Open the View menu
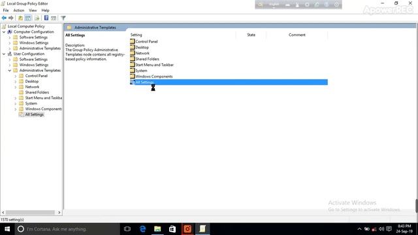This screenshot has height=235, width=418. pos(33,10)
